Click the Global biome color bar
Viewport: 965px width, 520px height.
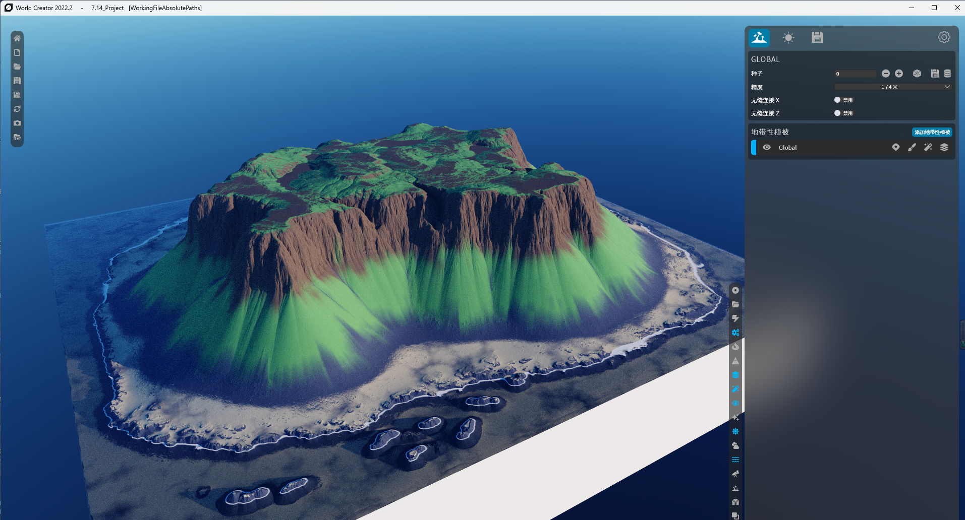pyautogui.click(x=754, y=148)
